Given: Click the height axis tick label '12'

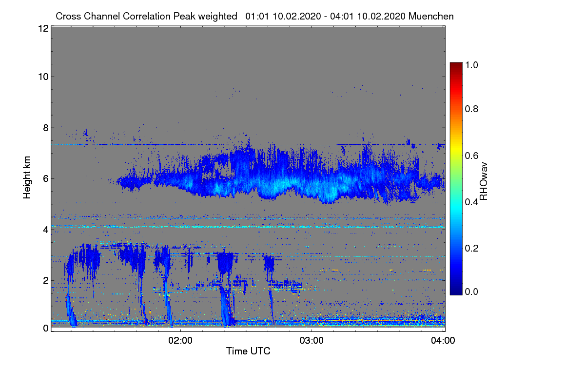Looking at the screenshot, I should [x=42, y=28].
